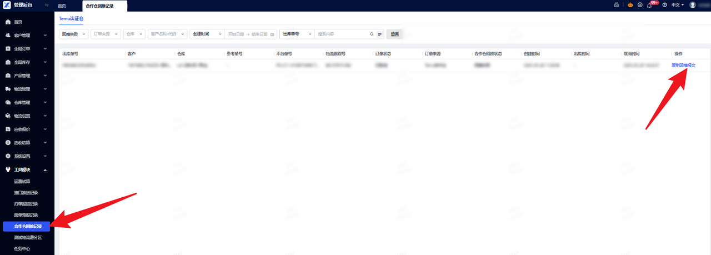Expand the 应收报价 menu chevron
Image resolution: width=711 pixels, height=255 pixels.
46,129
